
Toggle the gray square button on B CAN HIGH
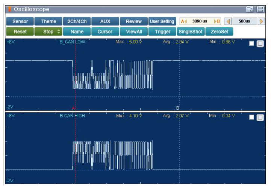260,117
